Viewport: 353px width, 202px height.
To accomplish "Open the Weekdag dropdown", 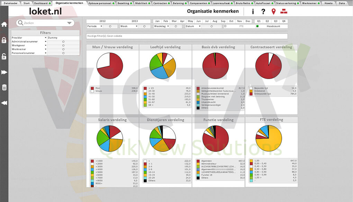I will [x=161, y=26].
